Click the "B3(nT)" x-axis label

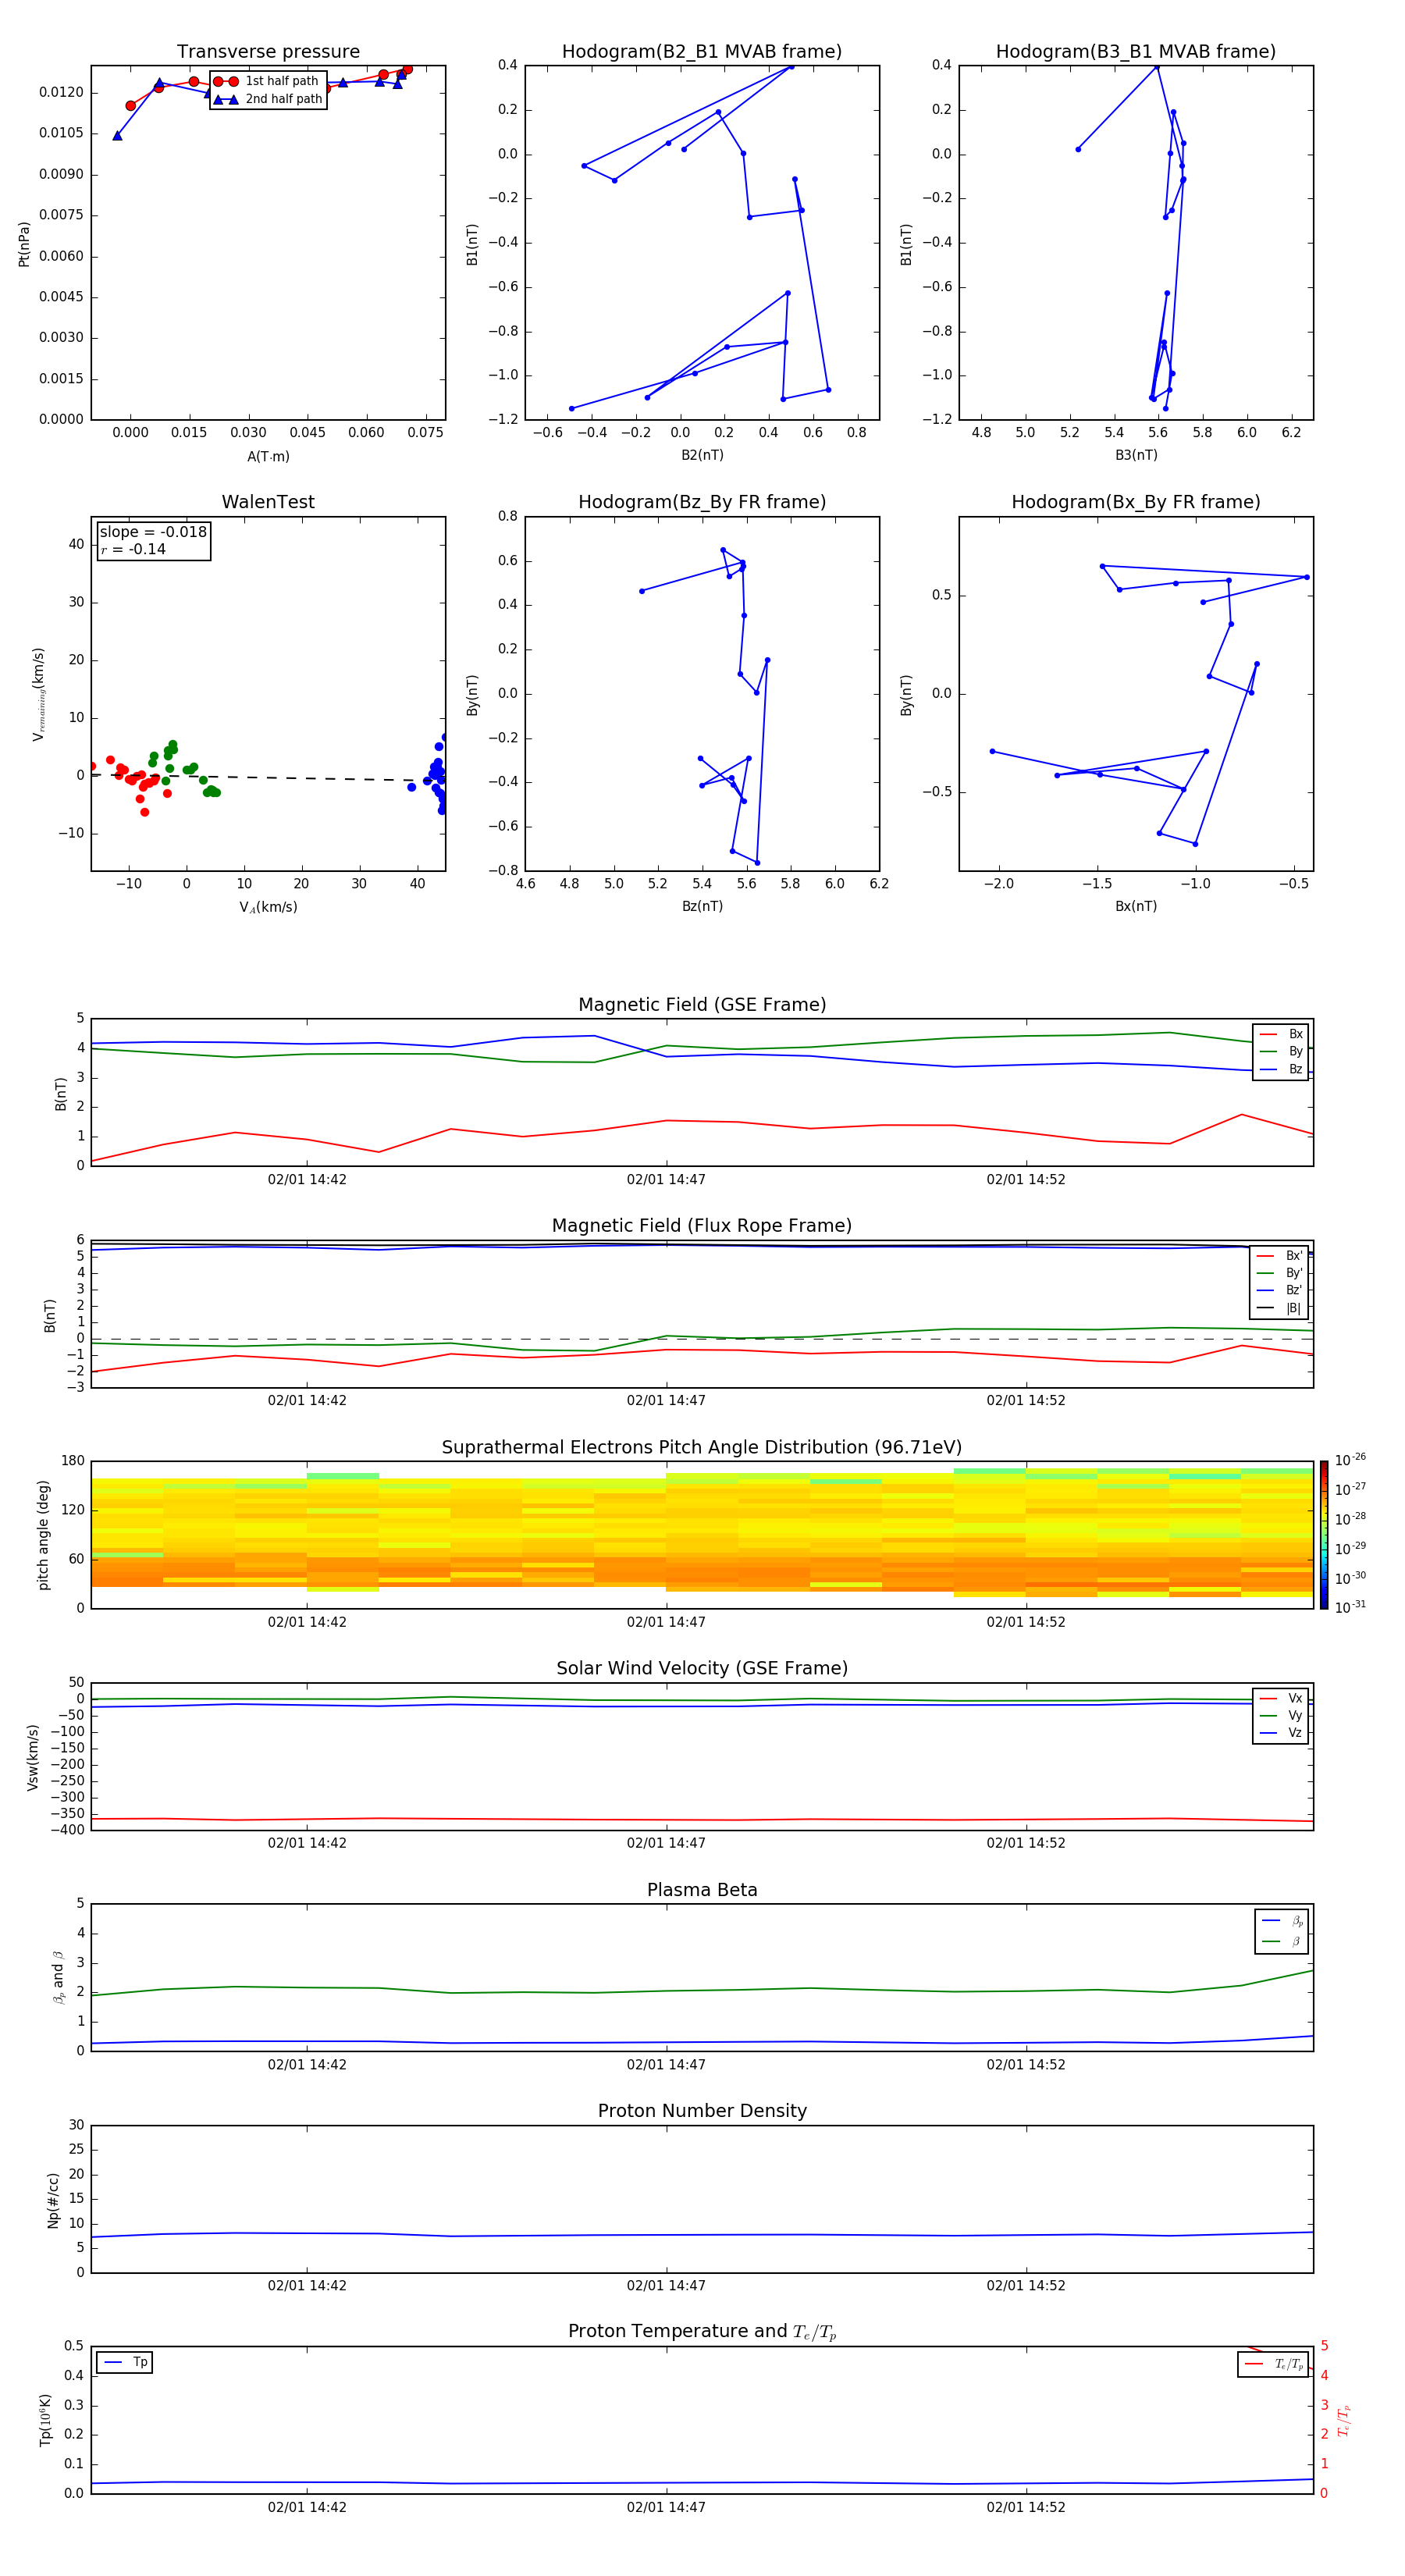[x=1136, y=456]
